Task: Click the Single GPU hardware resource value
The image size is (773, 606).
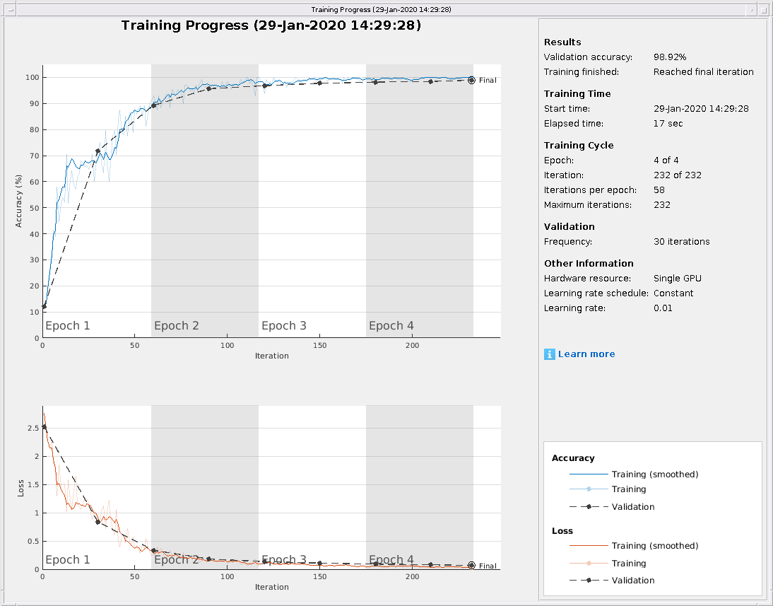Action: pyautogui.click(x=678, y=279)
